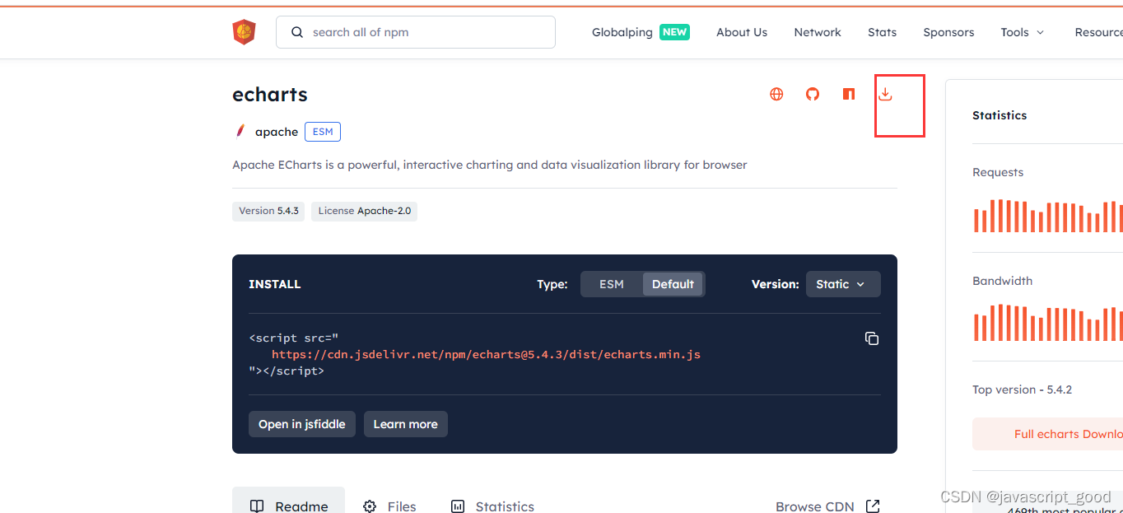
Task: Click the ESM badge next to apache
Action: 323,132
